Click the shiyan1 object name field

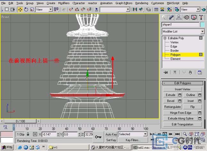point(180,25)
